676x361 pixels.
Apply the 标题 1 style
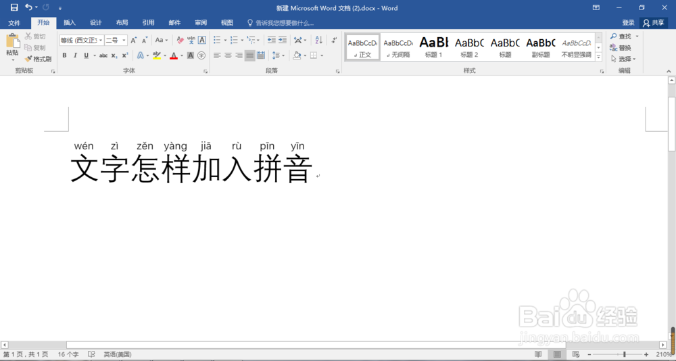tap(434, 47)
